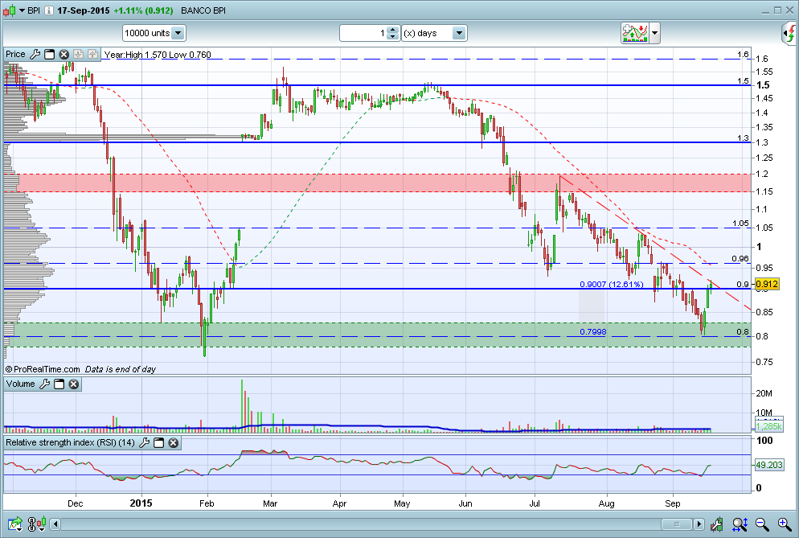
Task: Click the zoom in magnifier icon
Action: point(785,524)
